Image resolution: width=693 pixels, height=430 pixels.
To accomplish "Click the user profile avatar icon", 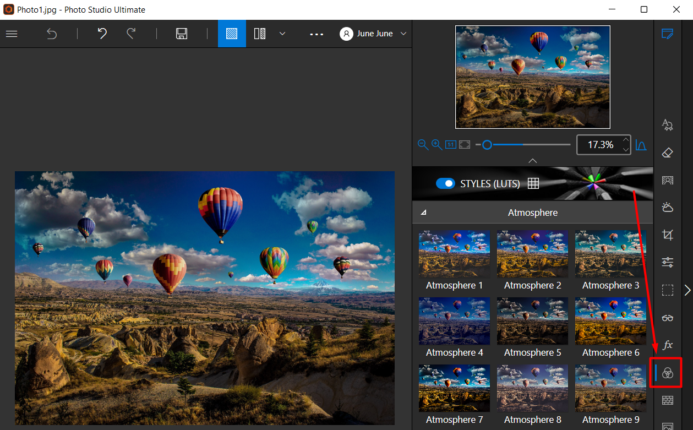I will point(346,34).
